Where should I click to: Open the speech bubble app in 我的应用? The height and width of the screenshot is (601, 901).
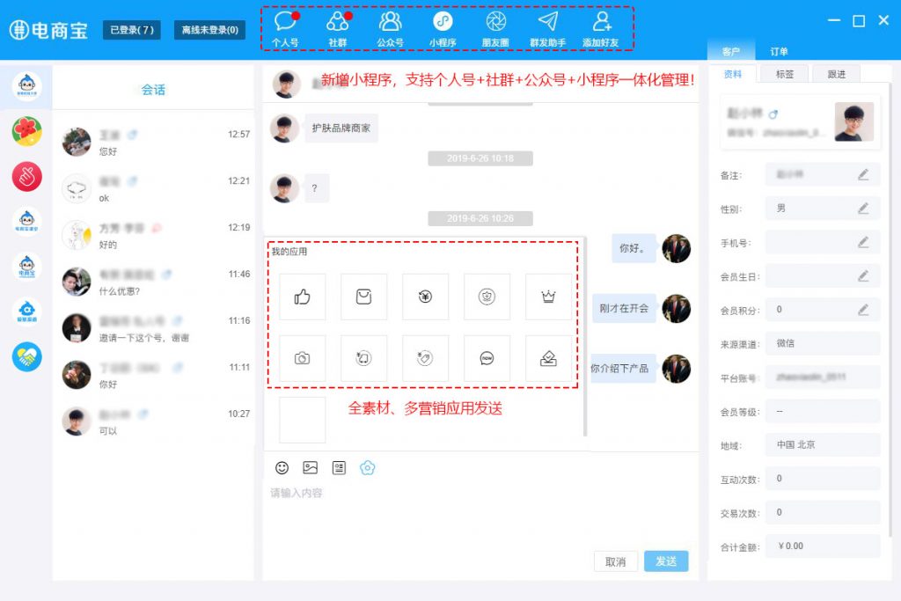487,358
